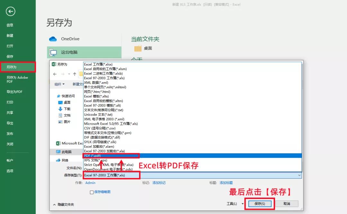Click 添加标题 title link
This screenshot has width=347, height=214.
coord(226,183)
